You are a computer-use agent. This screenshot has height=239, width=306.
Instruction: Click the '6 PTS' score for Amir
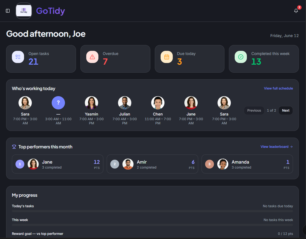coord(192,164)
